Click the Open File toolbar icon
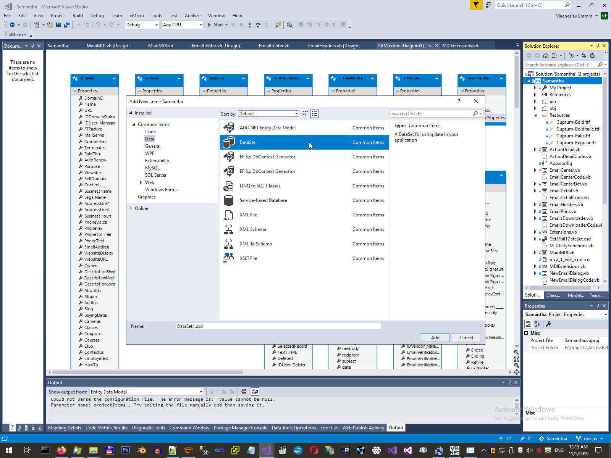Screen dimensions: 611x458 [x=50, y=25]
